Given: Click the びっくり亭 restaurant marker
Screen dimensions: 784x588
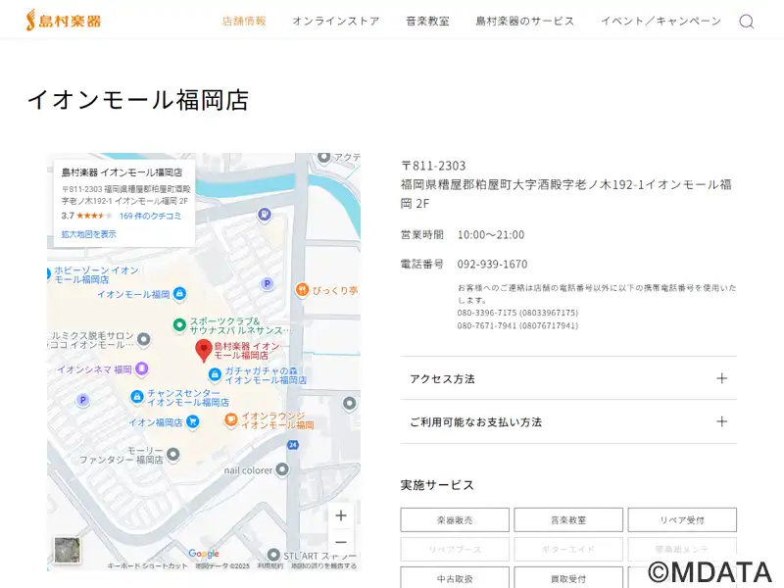Looking at the screenshot, I should [x=302, y=289].
